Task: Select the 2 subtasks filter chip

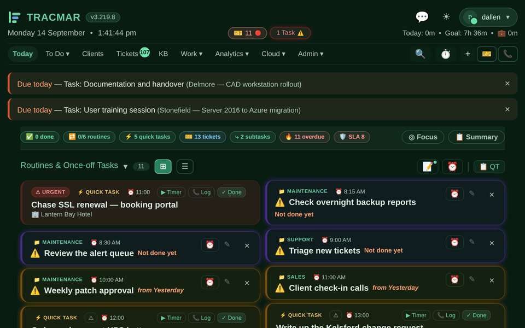Action: pos(253,137)
